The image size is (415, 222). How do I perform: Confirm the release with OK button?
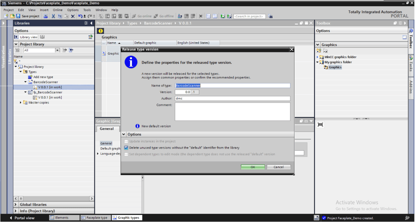pyautogui.click(x=253, y=167)
